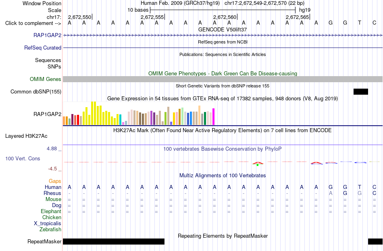
Task: Click the GTEx Gene Expression track title
Action: point(223,99)
